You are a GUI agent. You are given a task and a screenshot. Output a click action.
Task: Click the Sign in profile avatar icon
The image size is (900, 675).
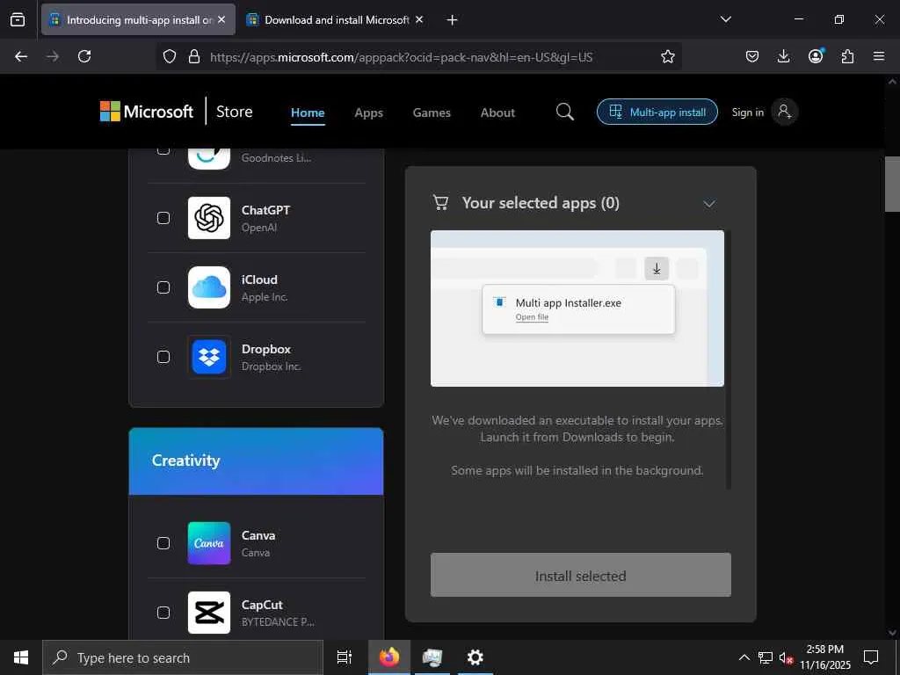click(784, 112)
